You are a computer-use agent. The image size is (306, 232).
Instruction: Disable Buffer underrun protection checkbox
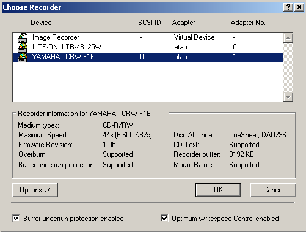coord(16,219)
